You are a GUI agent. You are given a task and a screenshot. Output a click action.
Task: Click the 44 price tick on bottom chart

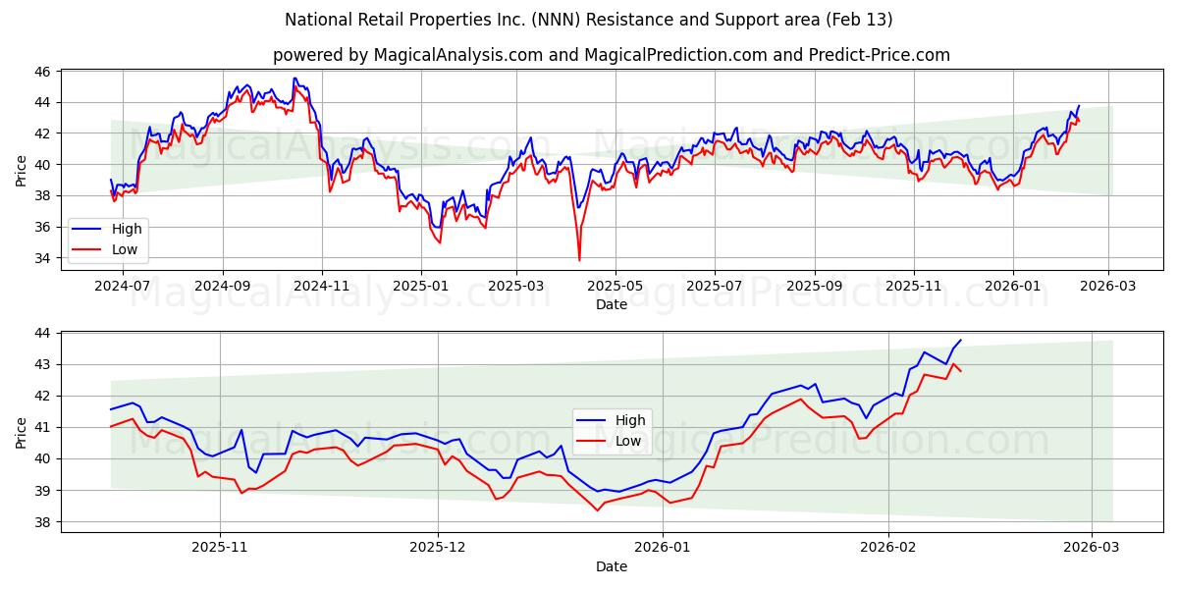pyautogui.click(x=43, y=334)
